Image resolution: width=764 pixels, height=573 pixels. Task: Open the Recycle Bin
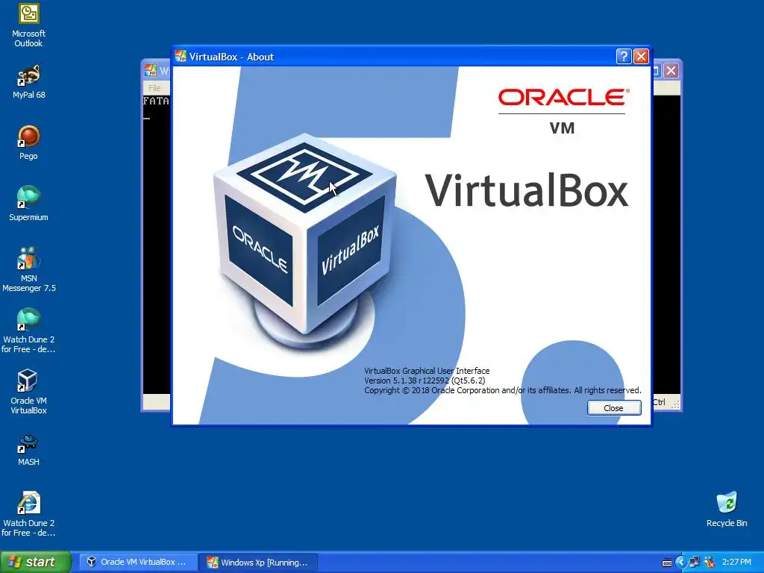[727, 509]
